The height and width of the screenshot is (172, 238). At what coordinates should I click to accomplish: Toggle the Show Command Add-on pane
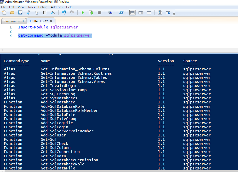[168, 13]
